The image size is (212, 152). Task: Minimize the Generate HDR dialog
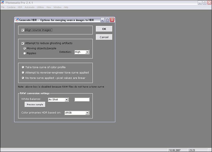[x=102, y=20]
